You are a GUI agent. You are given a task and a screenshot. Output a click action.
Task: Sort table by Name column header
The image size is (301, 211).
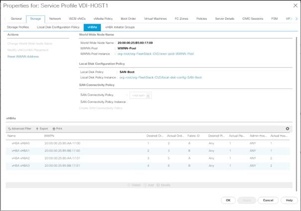(x=11, y=136)
